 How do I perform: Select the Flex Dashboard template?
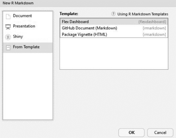[x=114, y=22]
